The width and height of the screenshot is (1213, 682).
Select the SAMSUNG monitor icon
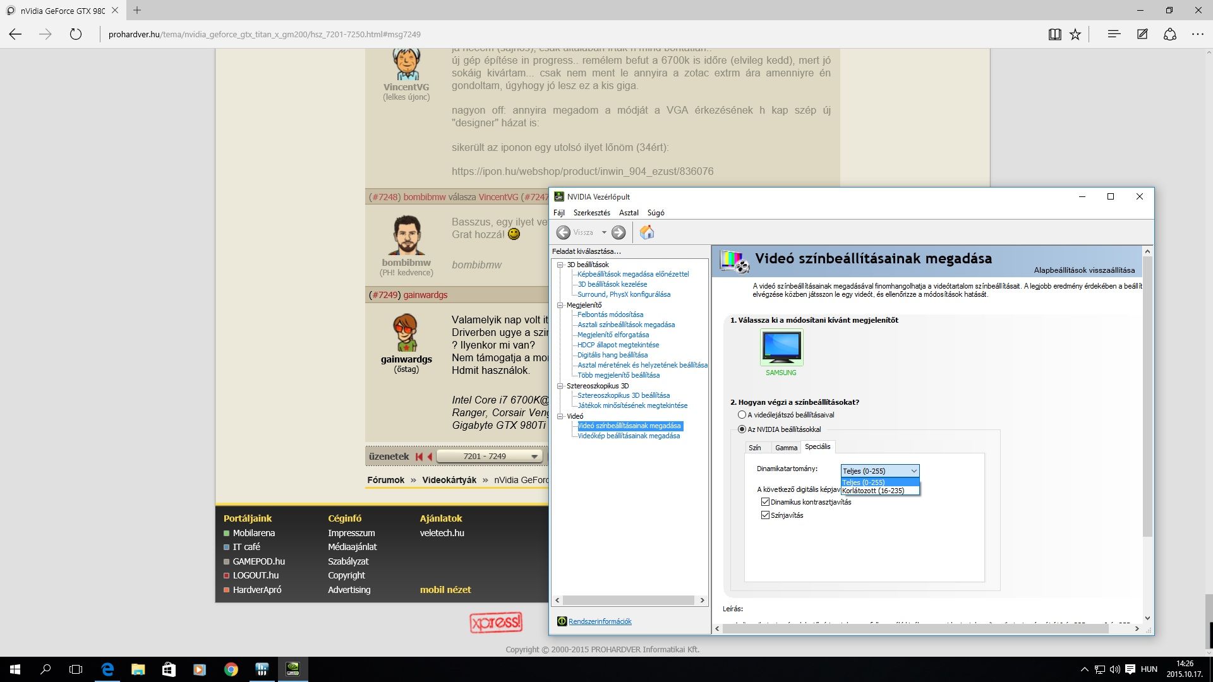pyautogui.click(x=782, y=347)
